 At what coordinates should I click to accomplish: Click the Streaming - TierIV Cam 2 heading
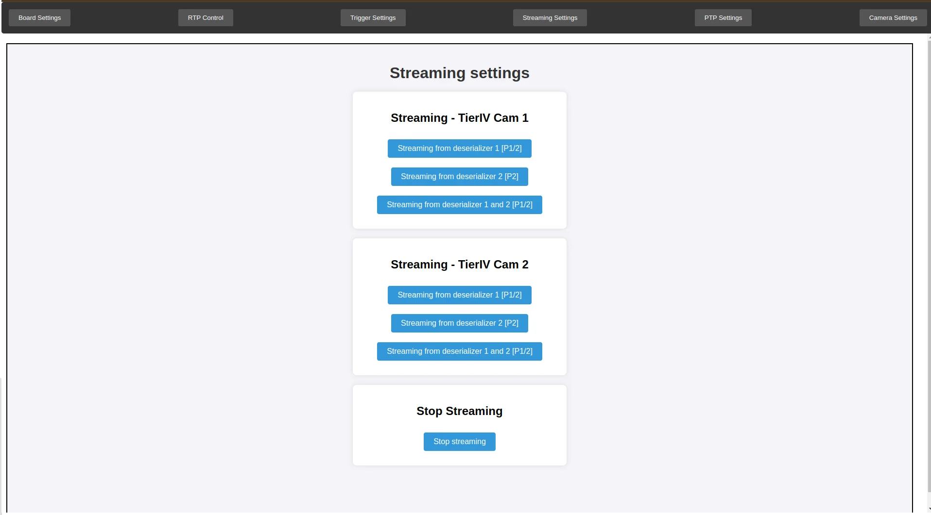click(x=460, y=265)
